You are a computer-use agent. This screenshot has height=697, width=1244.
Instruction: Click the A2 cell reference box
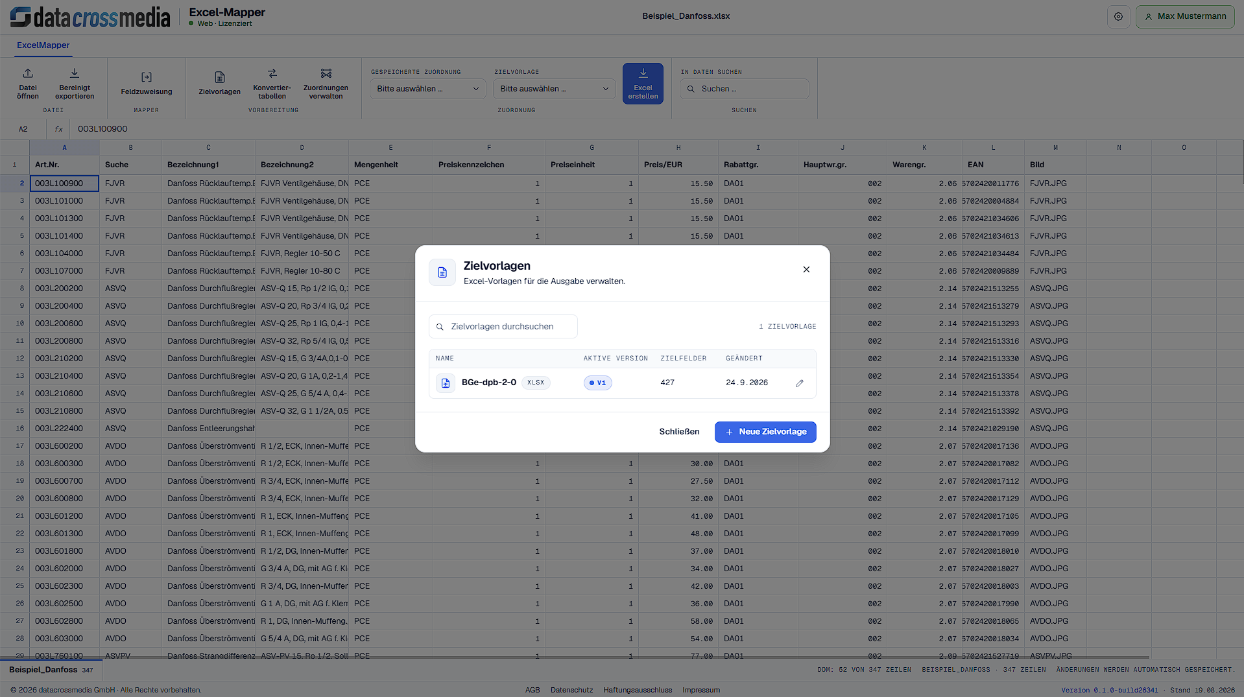coord(23,129)
